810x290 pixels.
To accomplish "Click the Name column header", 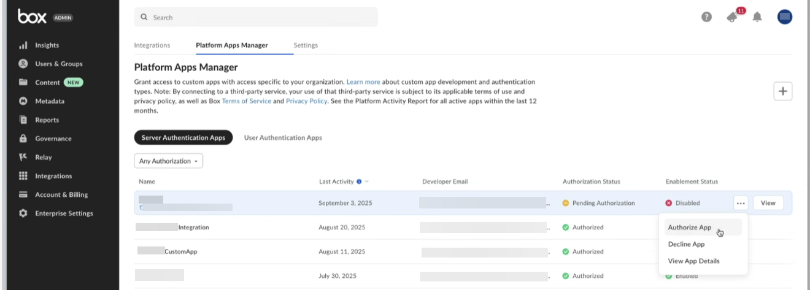I will coord(147,181).
